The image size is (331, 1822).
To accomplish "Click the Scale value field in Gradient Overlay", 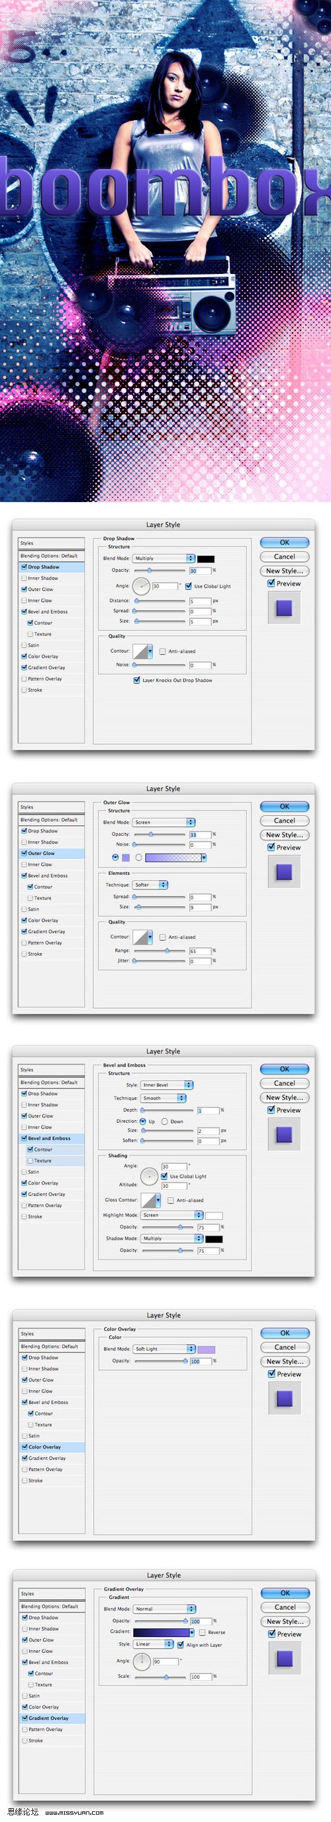I will click(201, 1676).
